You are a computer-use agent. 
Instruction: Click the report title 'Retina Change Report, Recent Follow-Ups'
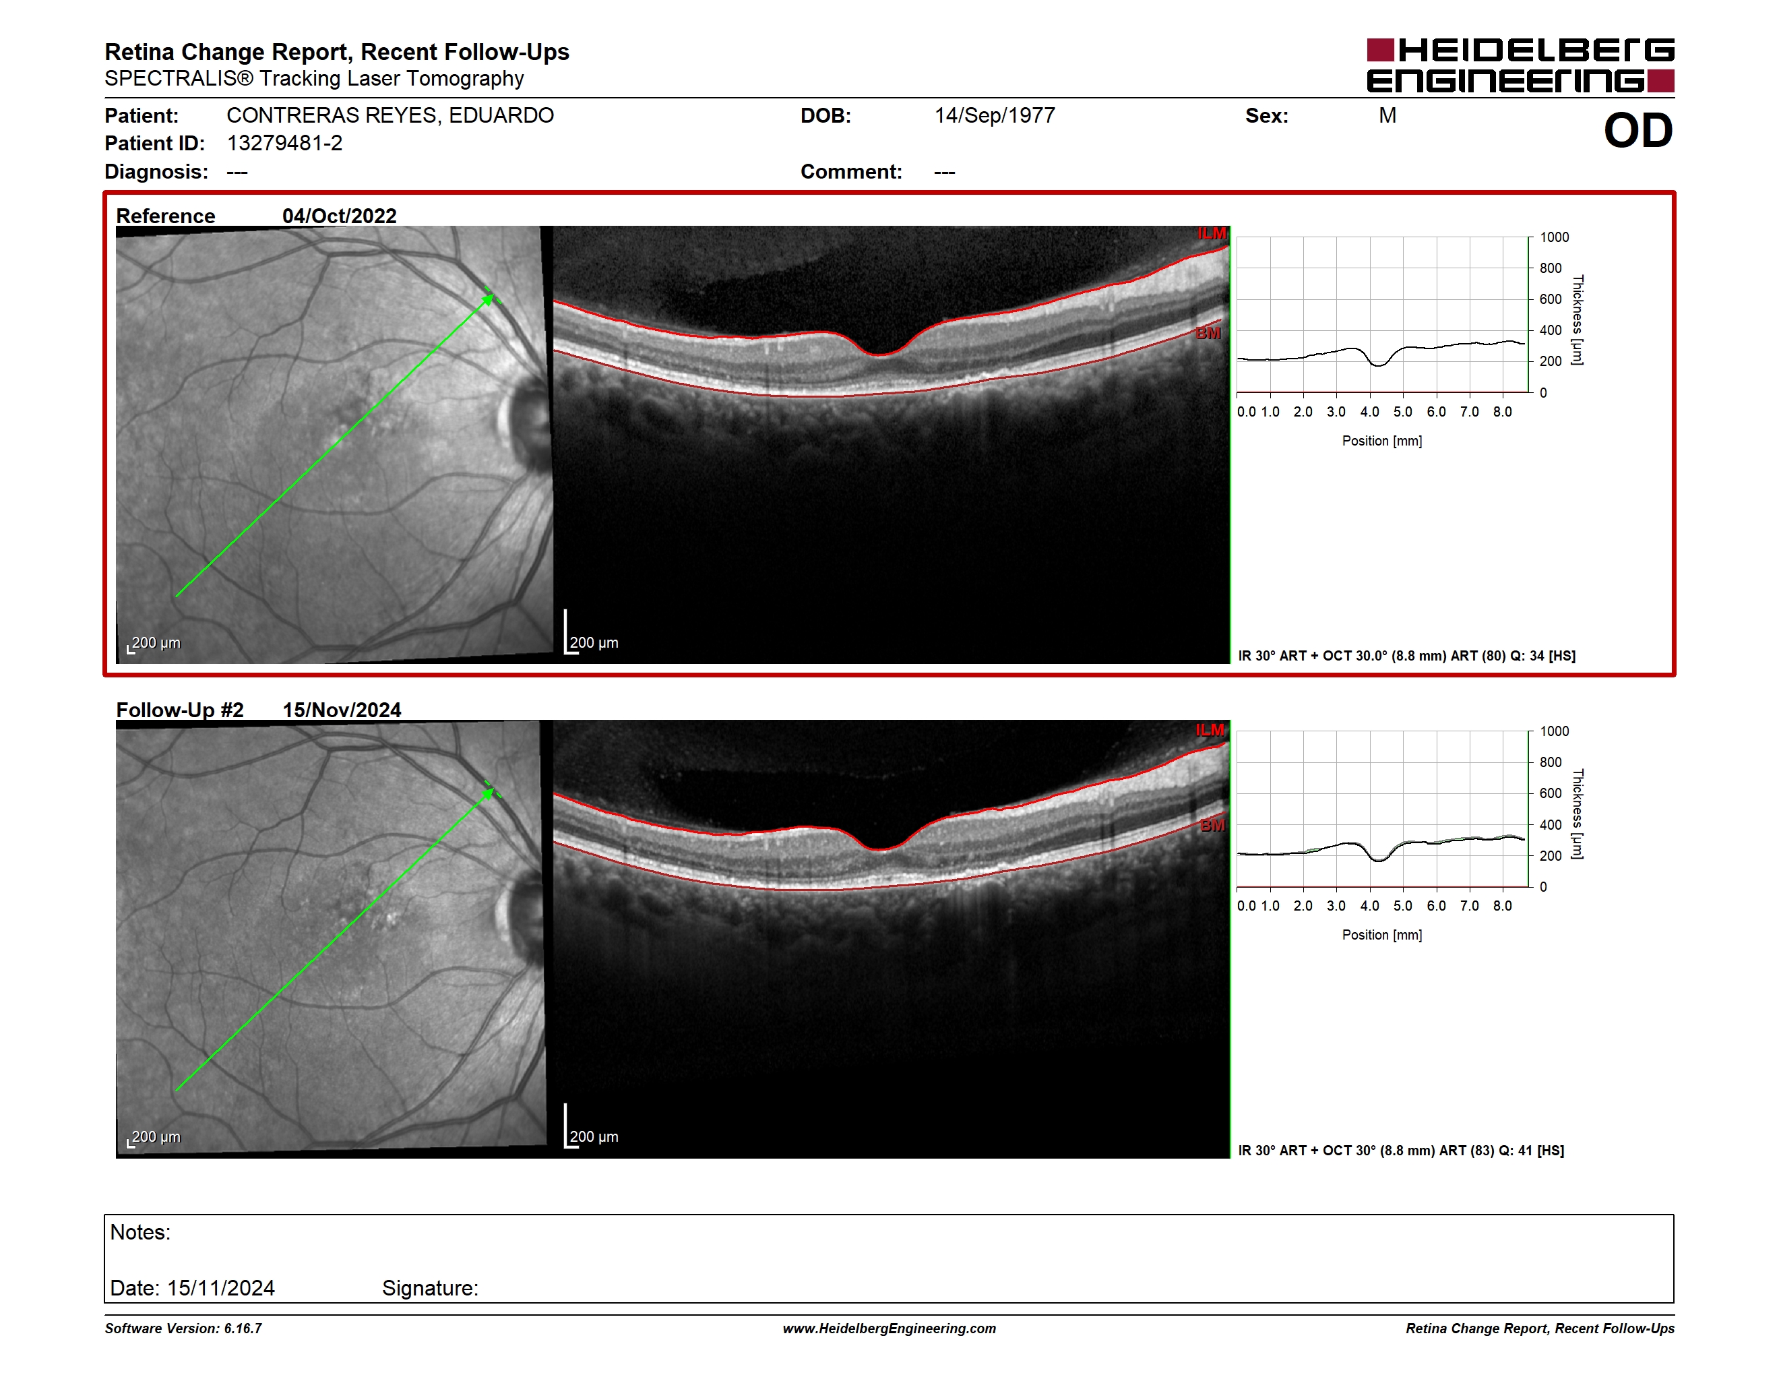coord(336,52)
